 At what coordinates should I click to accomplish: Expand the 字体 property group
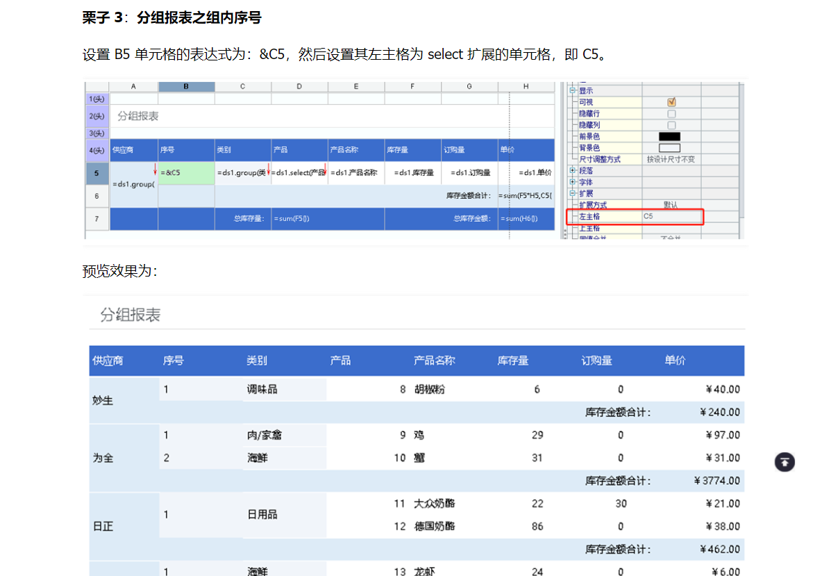coord(573,182)
